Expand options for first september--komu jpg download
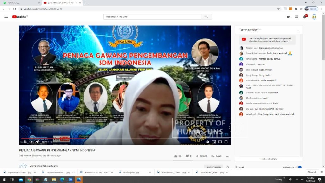Screen dimensions: 325x183 (35, 172)
